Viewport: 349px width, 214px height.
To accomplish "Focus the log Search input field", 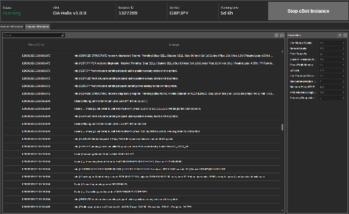I will 32,35.
